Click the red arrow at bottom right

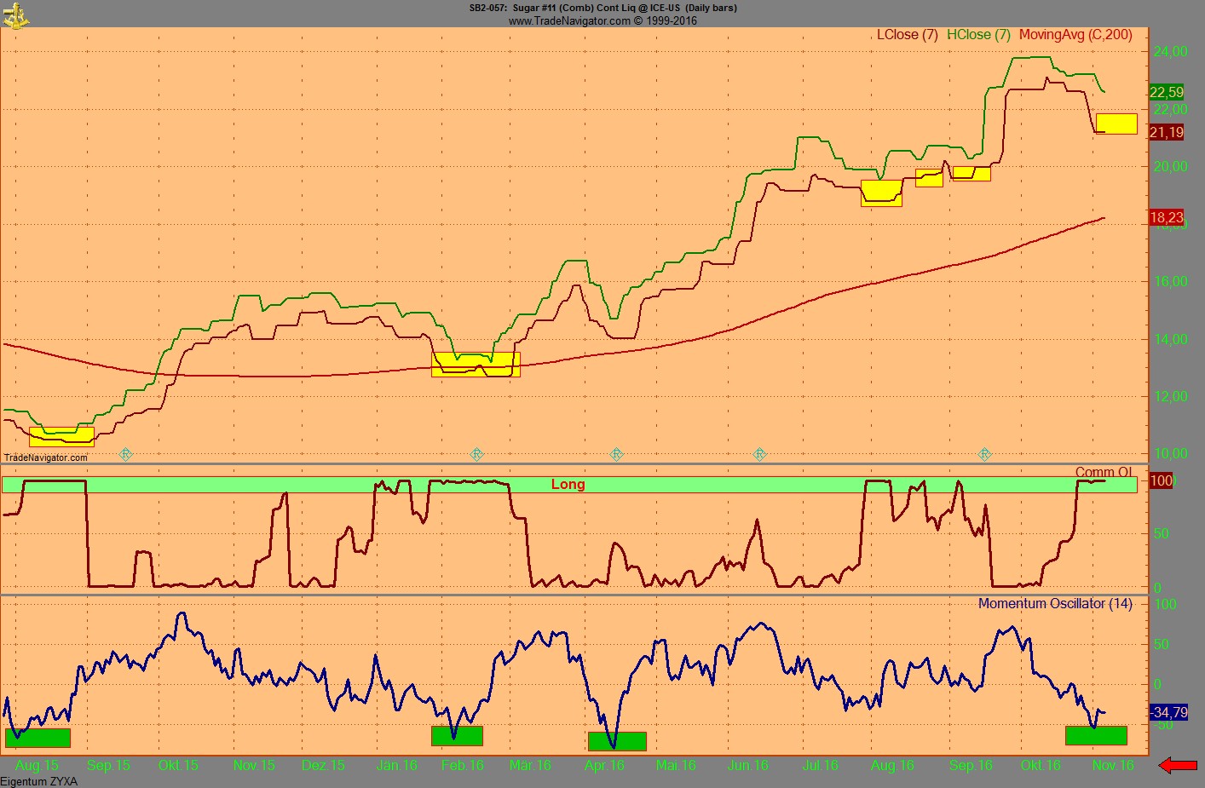point(1179,766)
